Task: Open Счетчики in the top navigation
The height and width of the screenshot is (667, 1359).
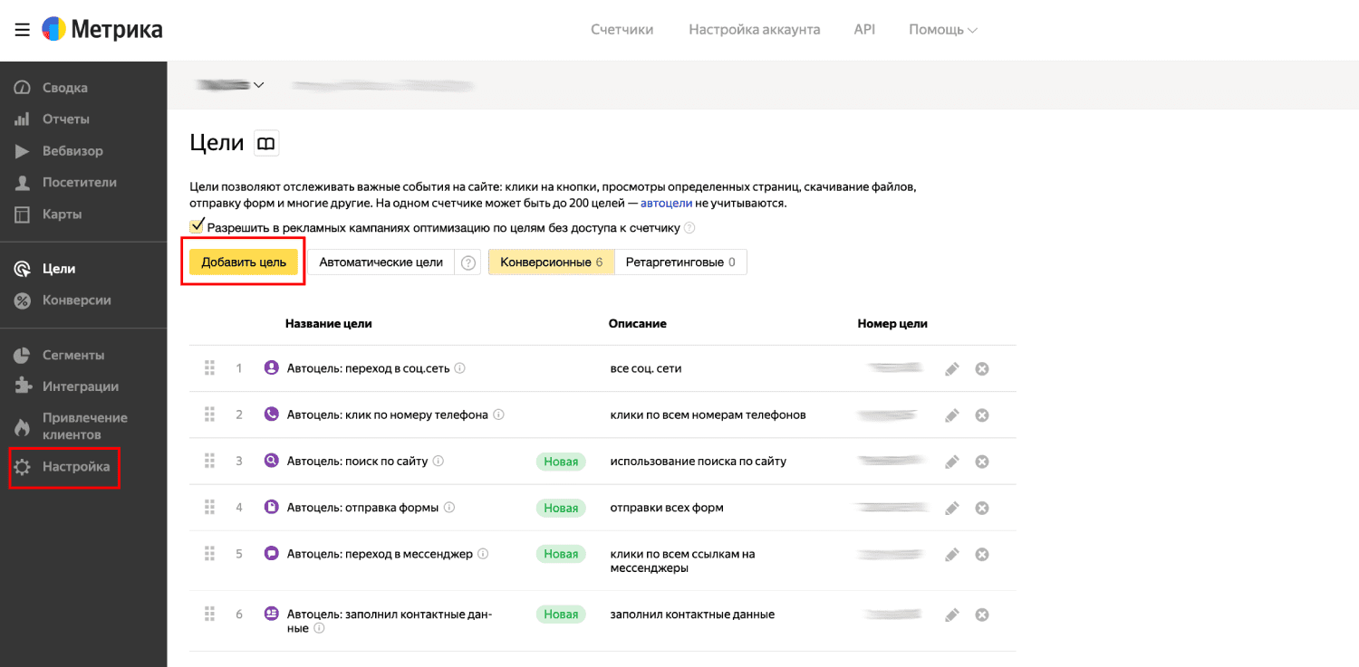Action: [622, 30]
